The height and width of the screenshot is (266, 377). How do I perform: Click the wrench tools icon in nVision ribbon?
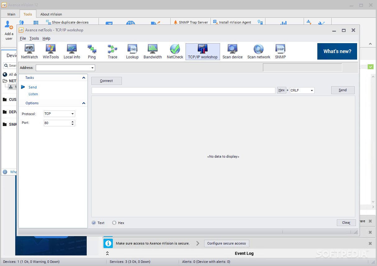tap(321, 23)
